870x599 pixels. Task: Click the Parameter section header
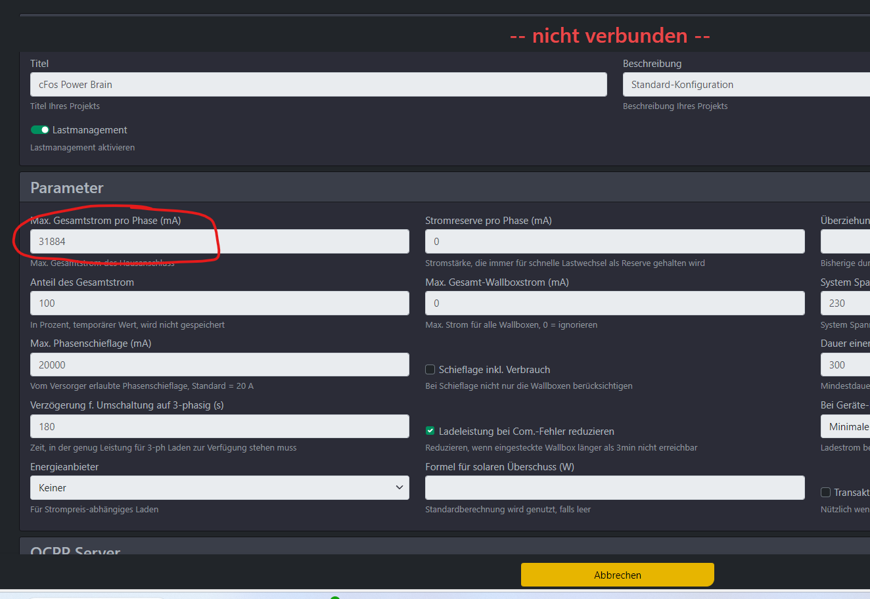[x=67, y=188]
